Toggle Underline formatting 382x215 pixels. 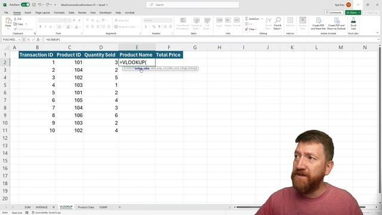point(51,26)
